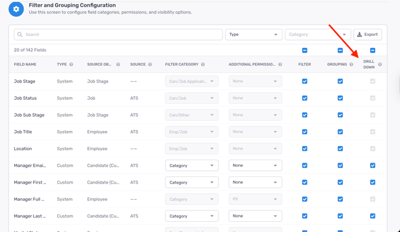
Task: Open the Category filter dropdown
Action: pyautogui.click(x=318, y=35)
